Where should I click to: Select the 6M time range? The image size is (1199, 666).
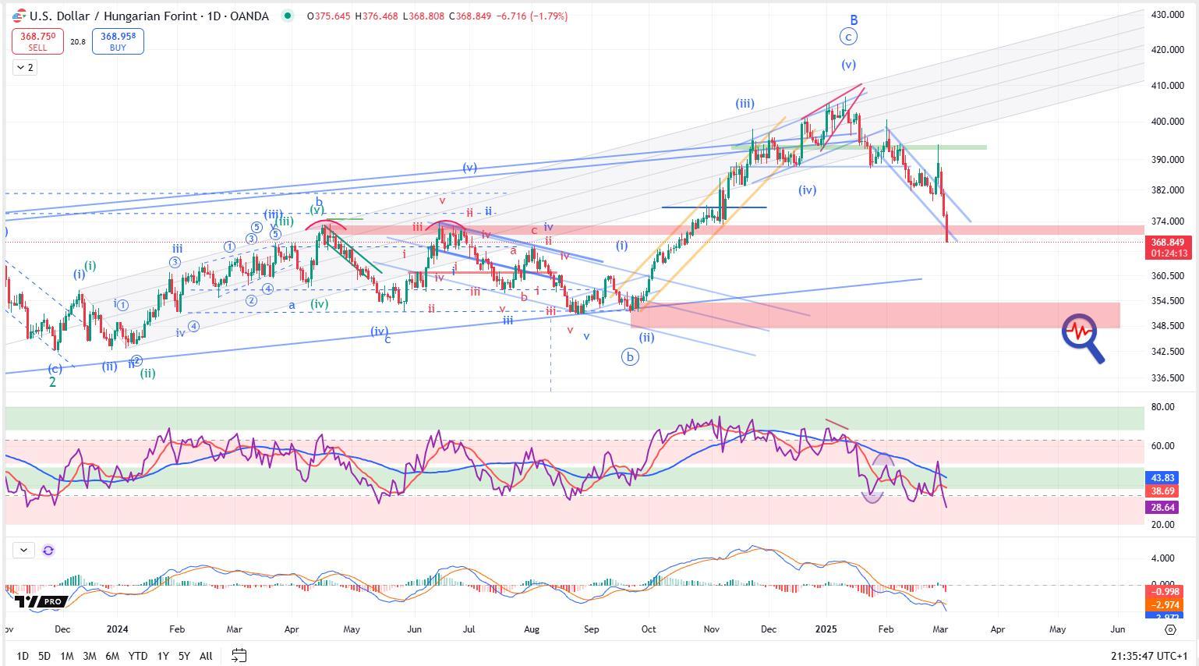[x=112, y=656]
